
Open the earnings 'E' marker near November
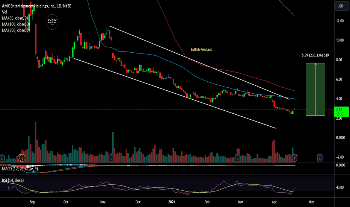[111, 158]
